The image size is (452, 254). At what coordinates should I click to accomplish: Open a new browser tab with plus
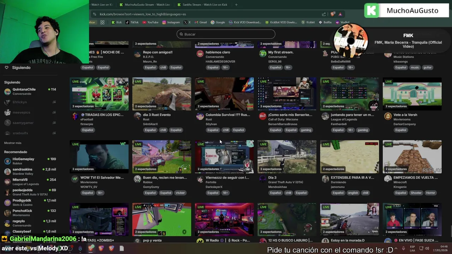click(x=236, y=5)
